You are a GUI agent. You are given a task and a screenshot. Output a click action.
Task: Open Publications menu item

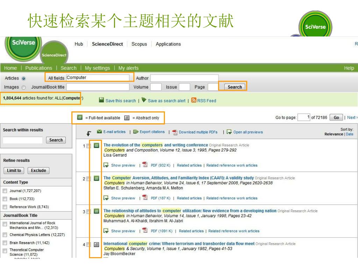[x=38, y=68]
